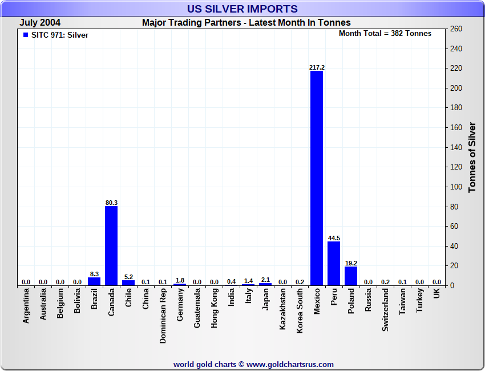485x371 pixels.
Task: Click the Brazil bar labeled 8.3
Action: pos(94,281)
